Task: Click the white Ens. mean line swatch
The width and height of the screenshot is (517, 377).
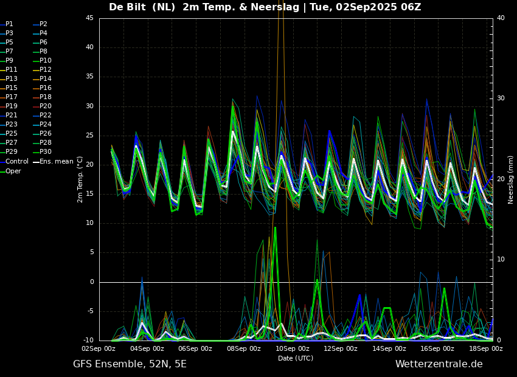Action: tap(36, 162)
